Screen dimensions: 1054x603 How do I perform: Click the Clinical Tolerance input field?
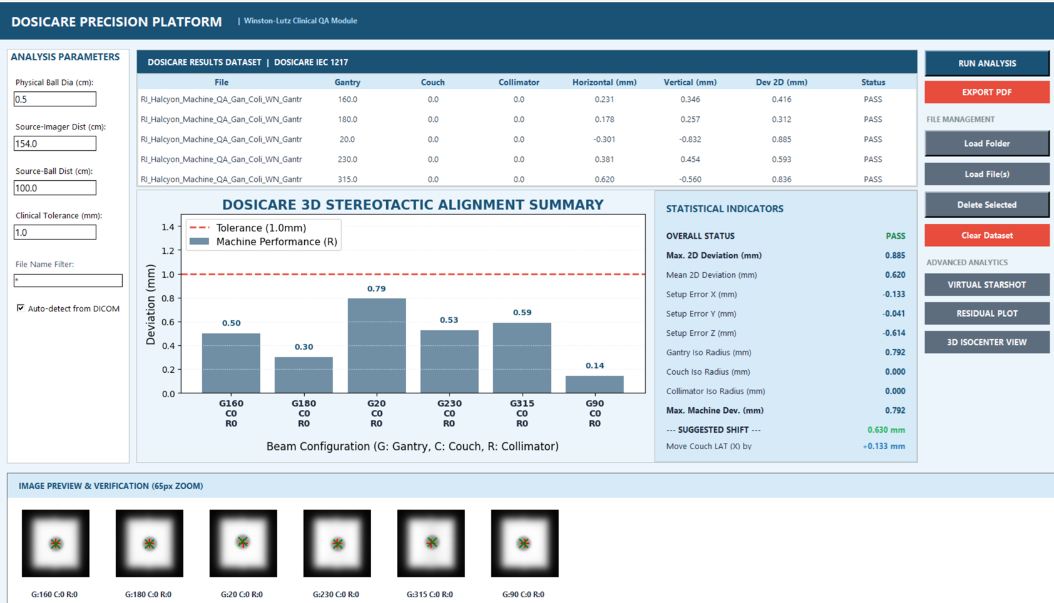[55, 232]
